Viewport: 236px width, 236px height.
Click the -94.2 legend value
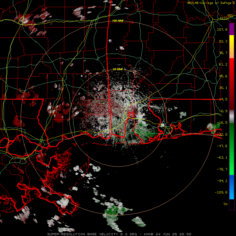222,181
